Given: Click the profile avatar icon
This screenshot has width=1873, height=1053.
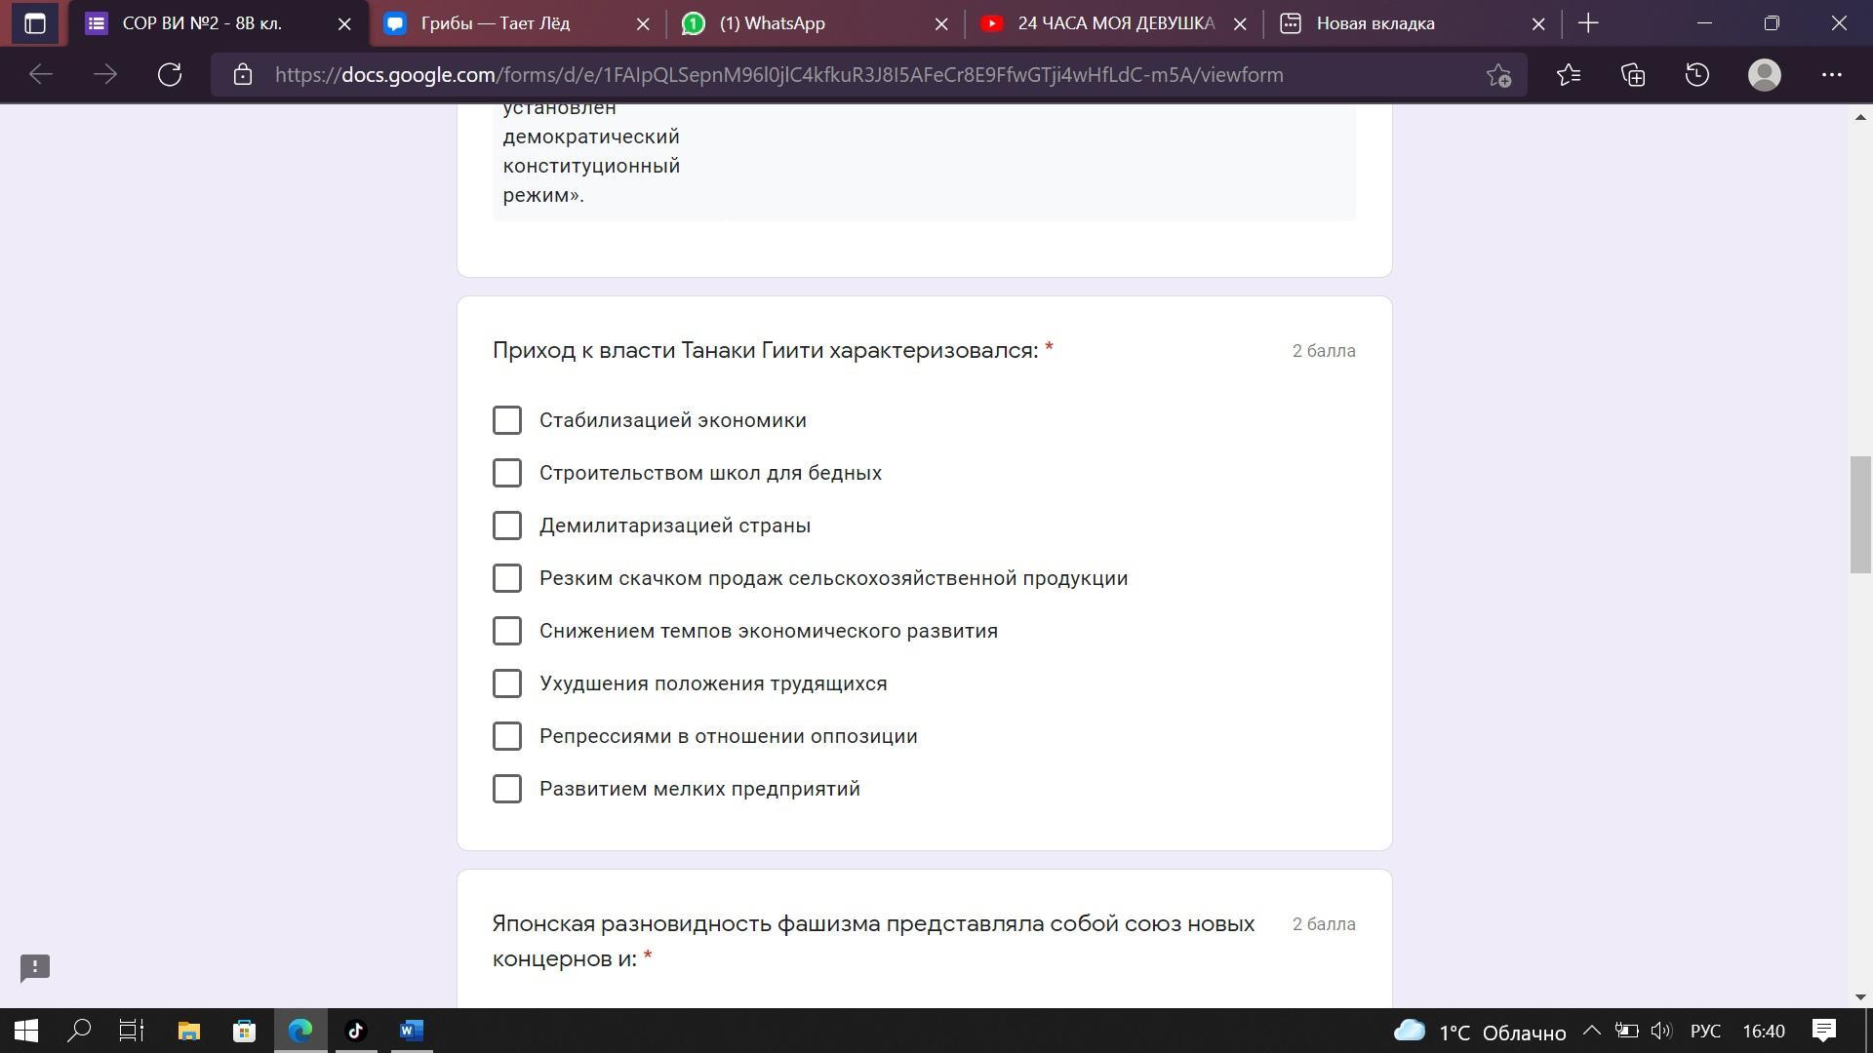Looking at the screenshot, I should 1764,75.
